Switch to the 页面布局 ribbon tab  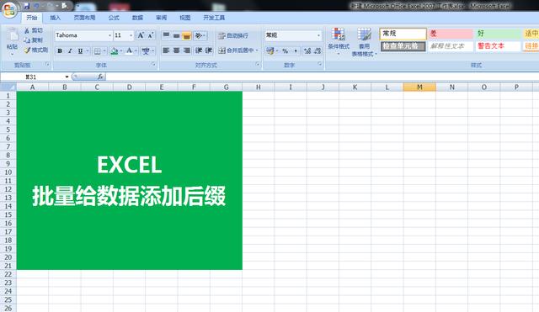84,18
